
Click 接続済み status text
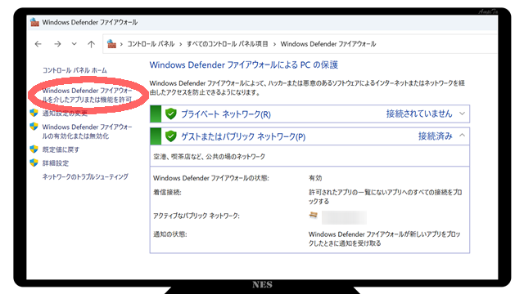(436, 136)
